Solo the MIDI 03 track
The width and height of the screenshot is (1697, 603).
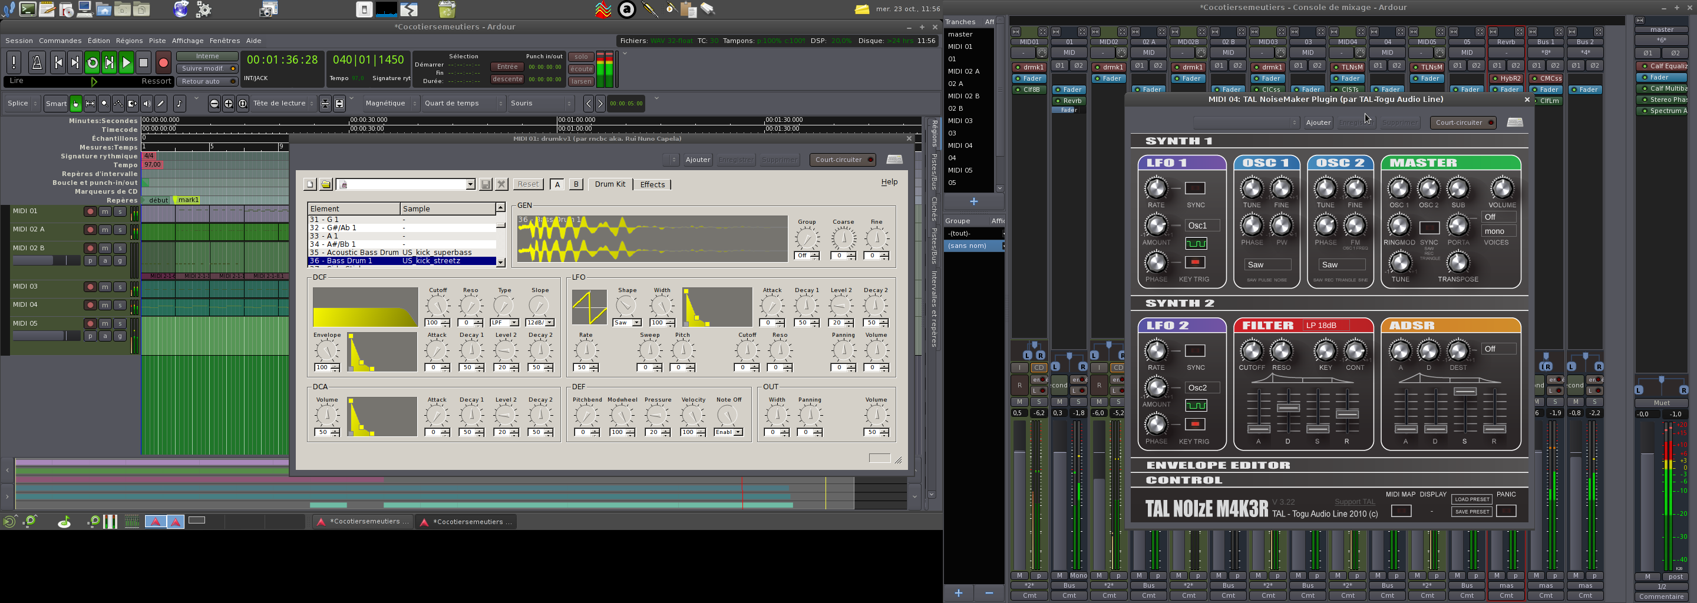pyautogui.click(x=119, y=287)
